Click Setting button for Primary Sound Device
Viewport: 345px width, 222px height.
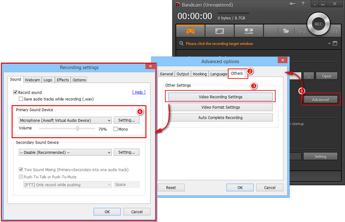coord(127,120)
